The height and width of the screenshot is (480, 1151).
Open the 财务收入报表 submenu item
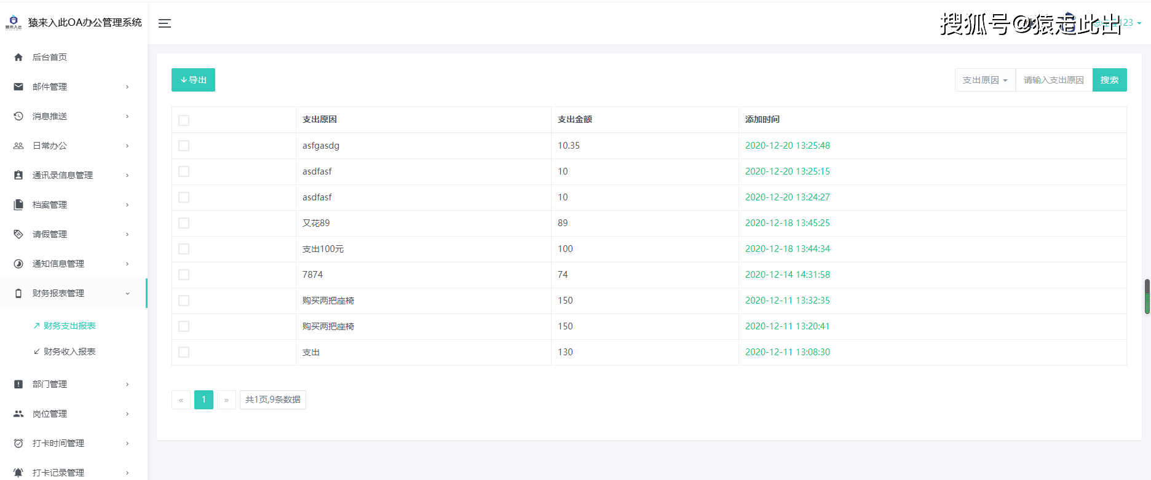[x=69, y=352]
